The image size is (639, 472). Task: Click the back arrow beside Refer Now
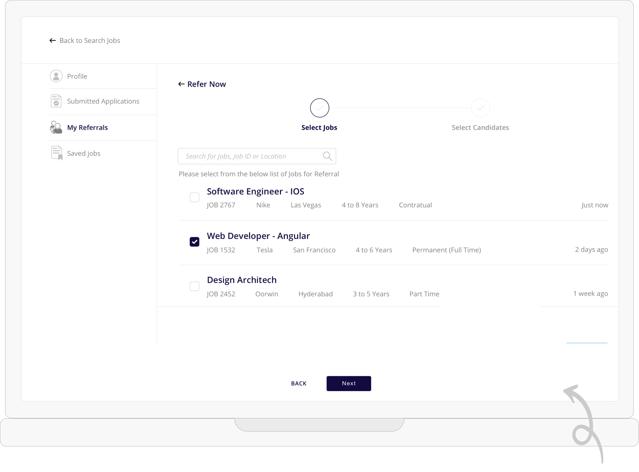pyautogui.click(x=181, y=84)
